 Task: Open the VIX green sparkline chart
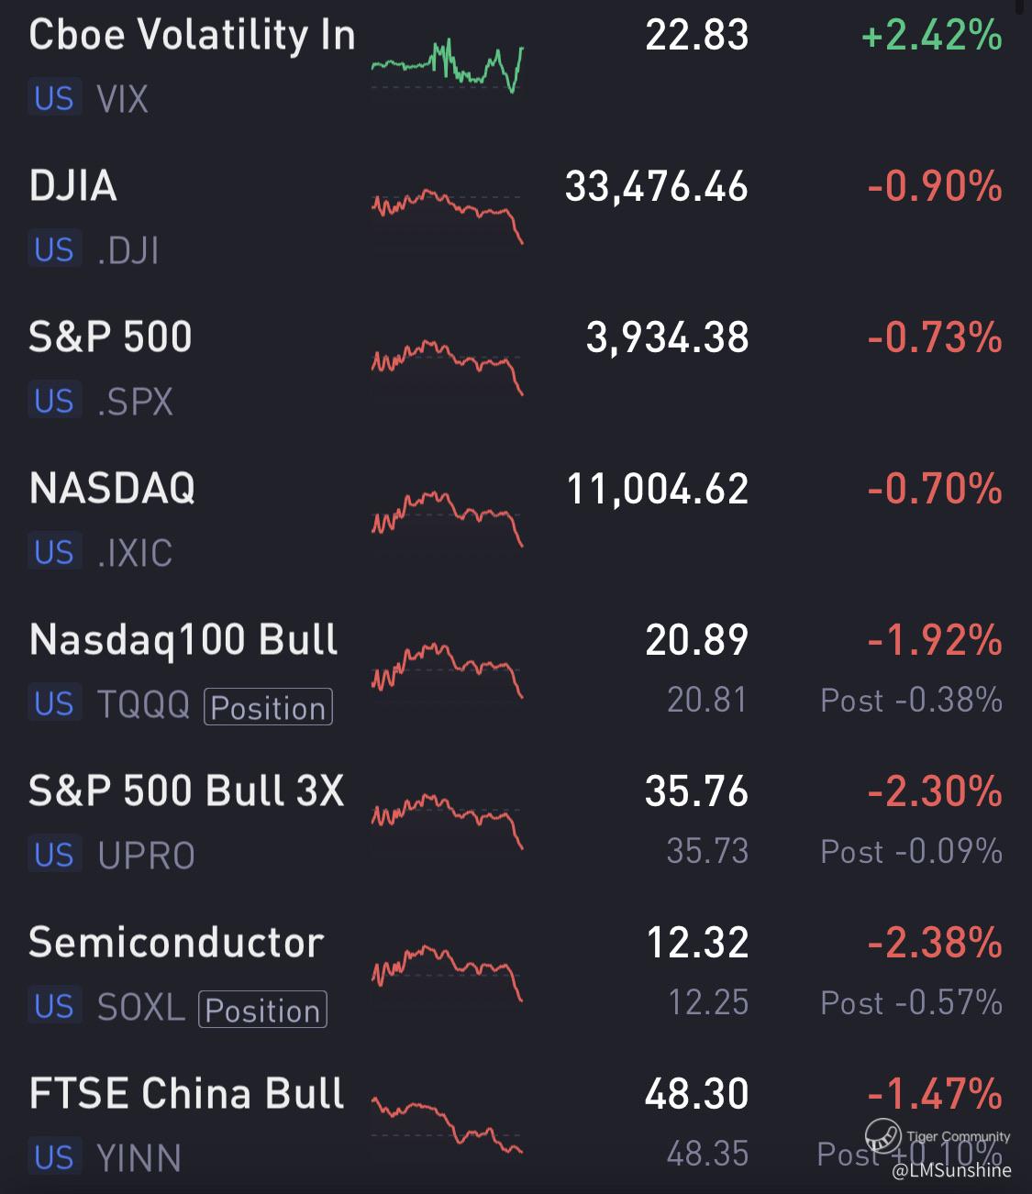pyautogui.click(x=447, y=66)
